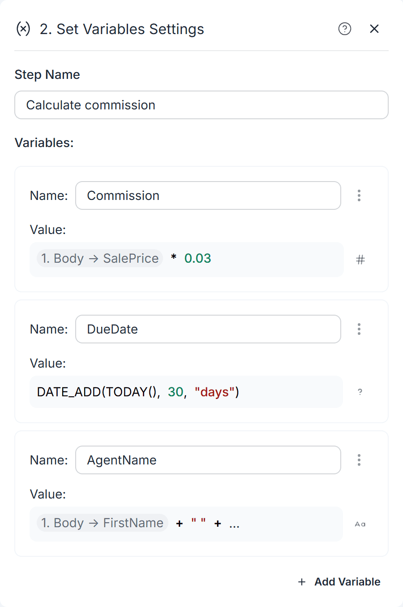Click the "days" string in the DueDate formula

[214, 392]
